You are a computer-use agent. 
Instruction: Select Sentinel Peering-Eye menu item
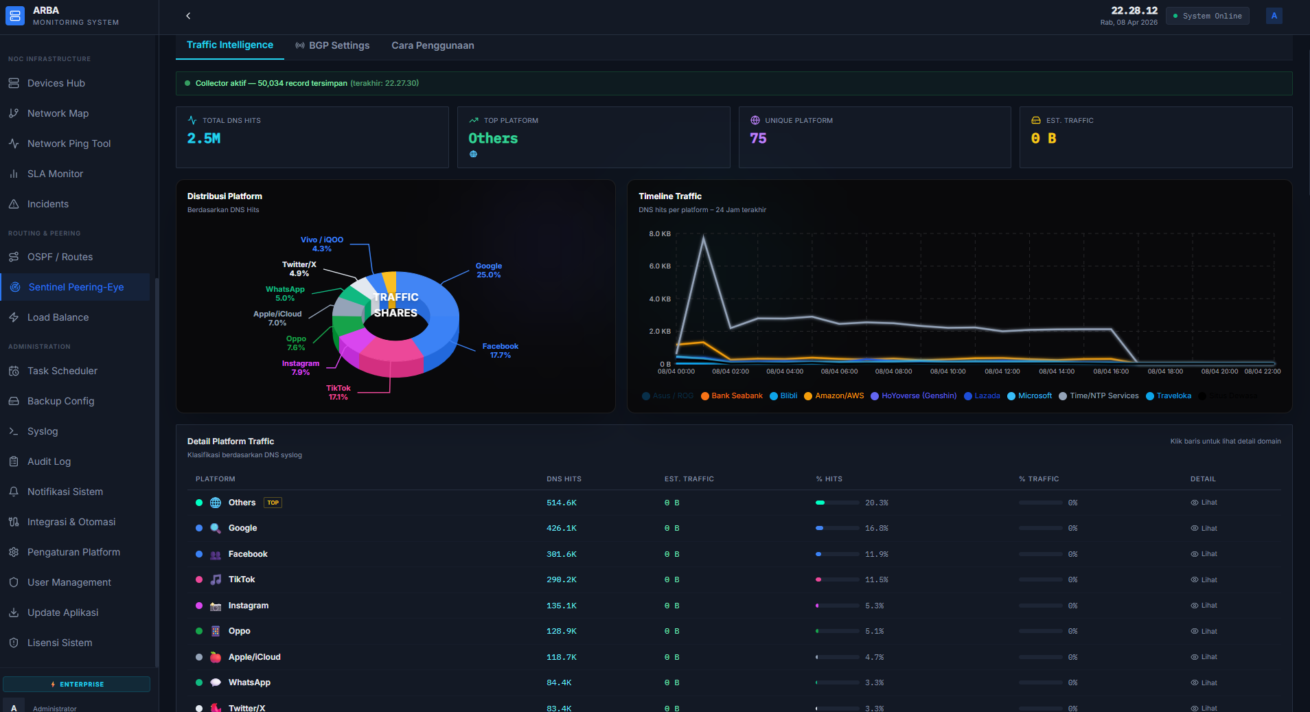76,287
